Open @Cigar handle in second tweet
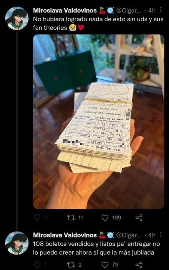Screen dimensions: 169x270 (128, 235)
